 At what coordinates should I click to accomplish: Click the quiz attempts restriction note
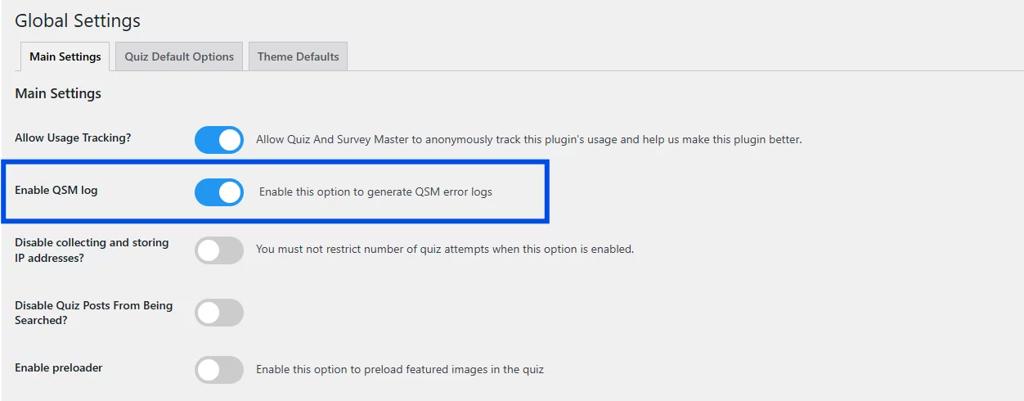pos(445,249)
